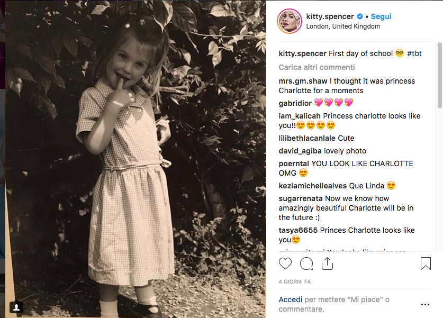Open kitty.spencer profile avatar
This screenshot has height=318, width=443.
click(x=289, y=21)
